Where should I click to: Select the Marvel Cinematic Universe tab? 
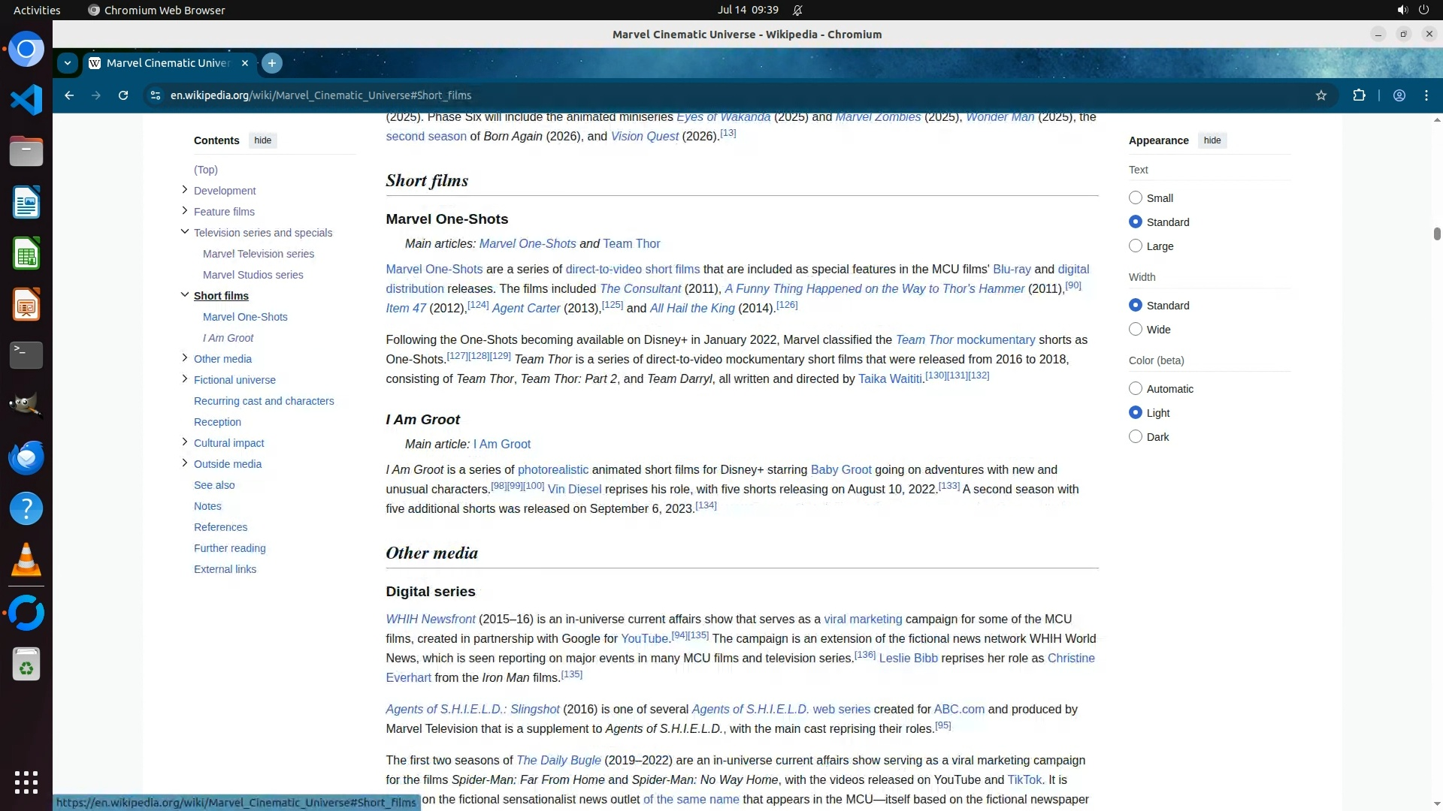167,63
